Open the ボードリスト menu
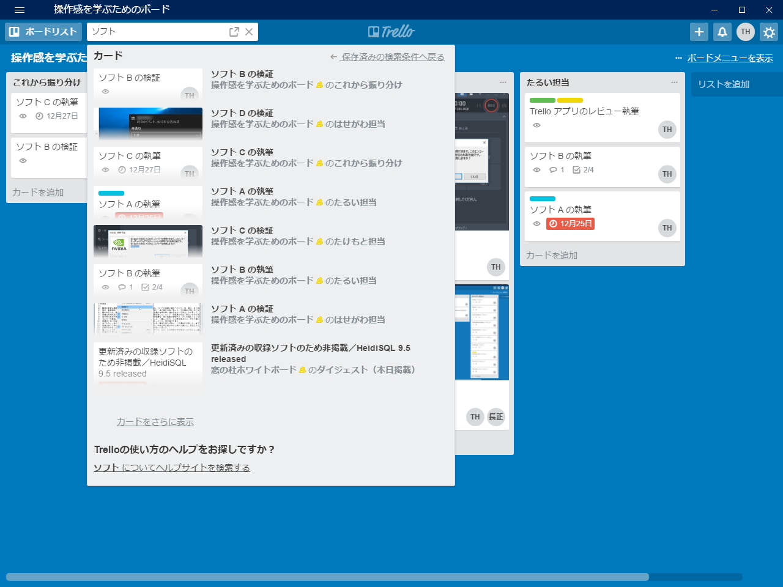Screen dimensions: 783x587 pos(43,32)
